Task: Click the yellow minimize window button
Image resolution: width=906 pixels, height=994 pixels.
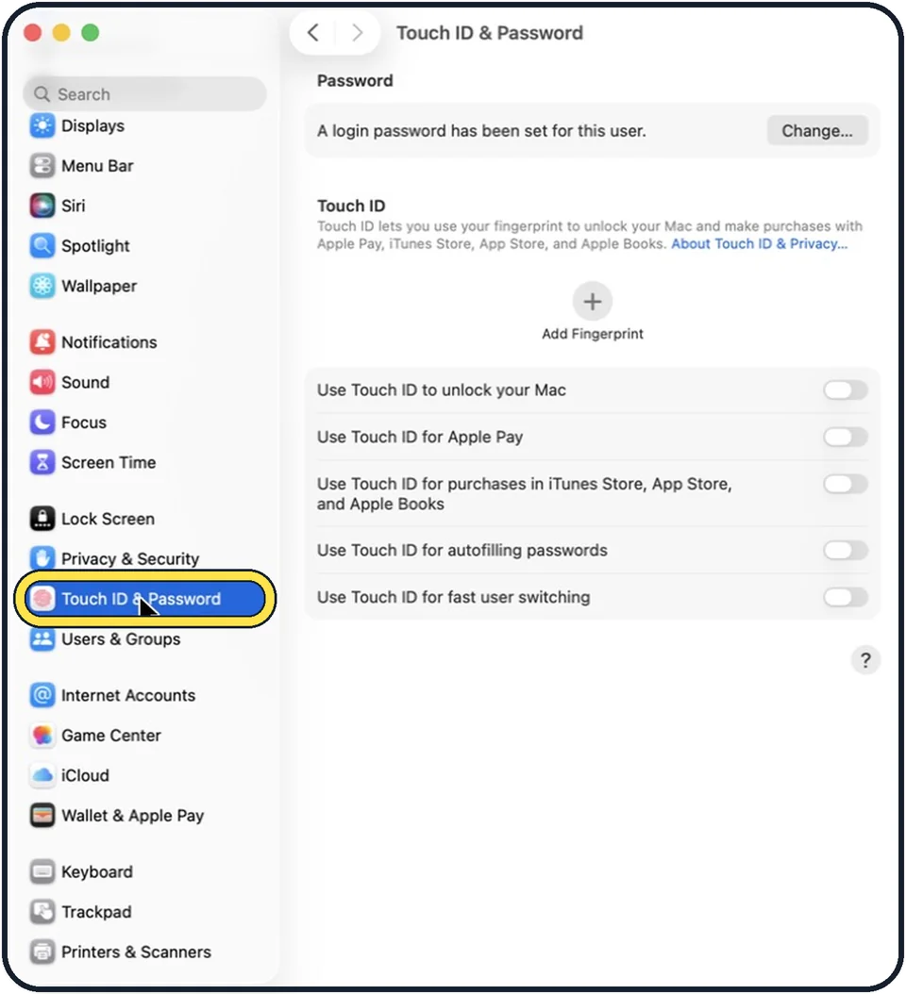Action: tap(61, 32)
